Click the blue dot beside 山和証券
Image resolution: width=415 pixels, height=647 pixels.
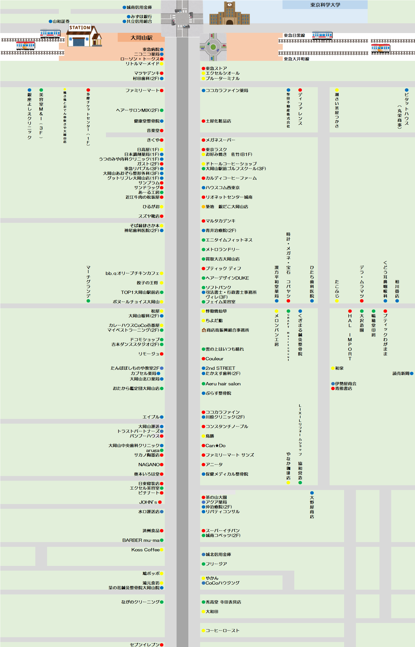(x=50, y=21)
